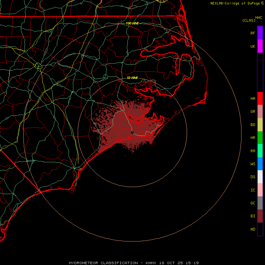Click the RF purple legend swatch
This screenshot has height=265, width=265.
(x=260, y=33)
